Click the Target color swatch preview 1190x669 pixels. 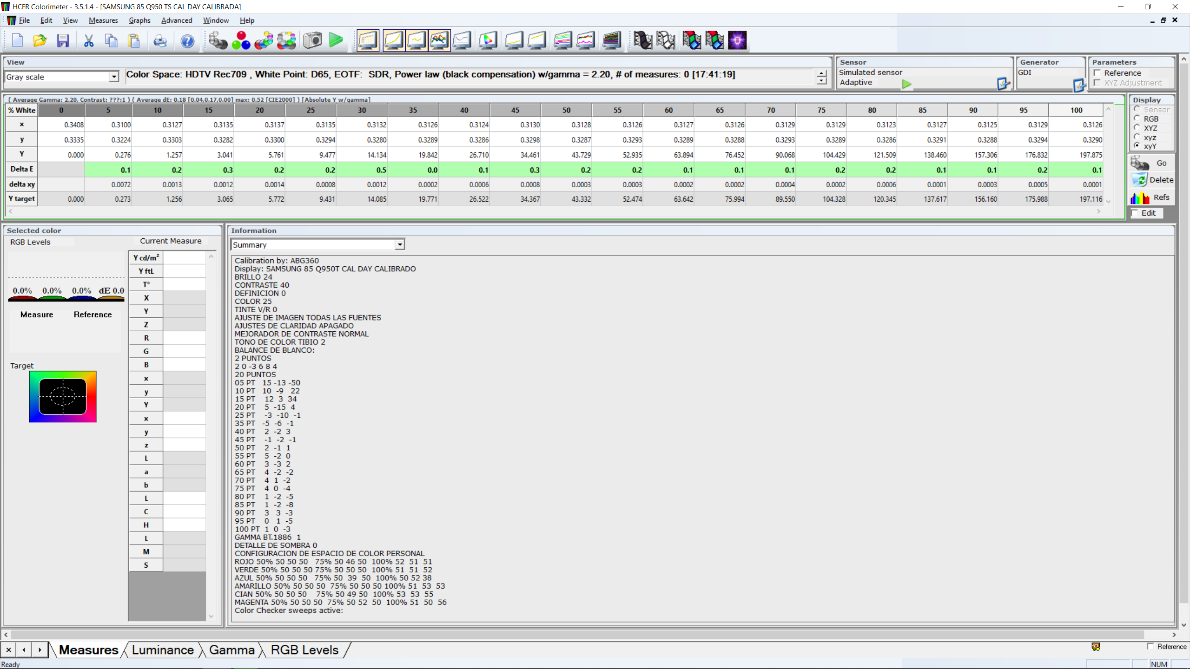pos(63,396)
